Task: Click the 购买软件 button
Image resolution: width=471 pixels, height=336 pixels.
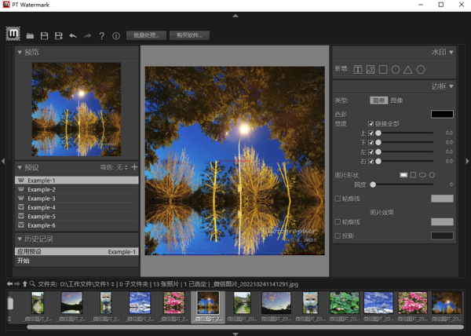Action: click(x=189, y=35)
